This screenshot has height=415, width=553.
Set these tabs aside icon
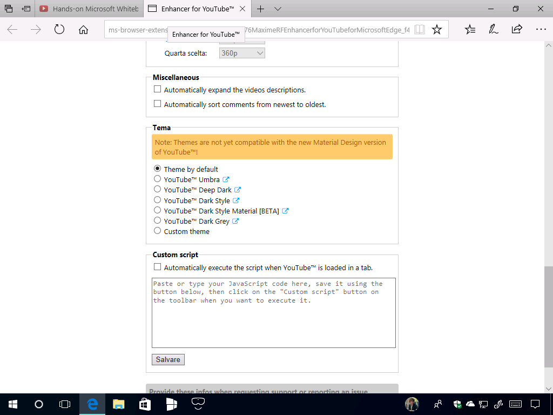(x=26, y=9)
